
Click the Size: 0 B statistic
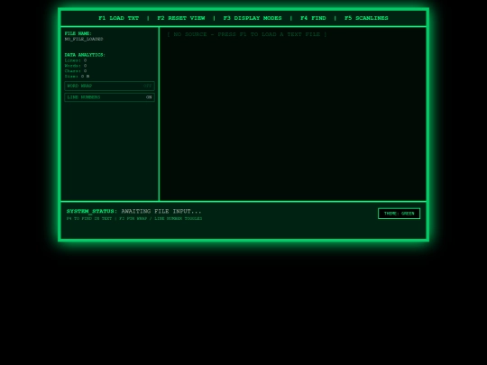(x=77, y=77)
